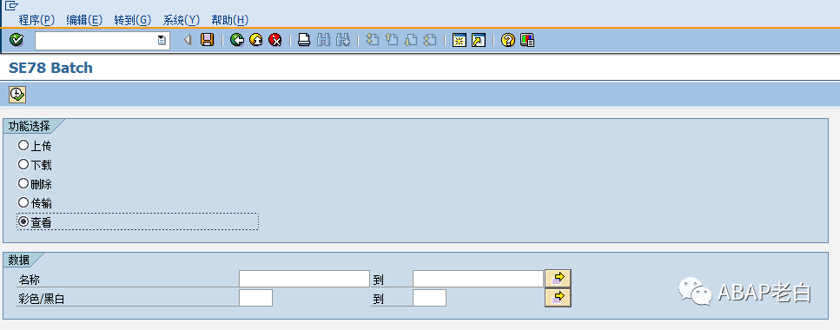This screenshot has height=330, width=840.
Task: Click the green Enter checkmark icon
Action: point(17,40)
